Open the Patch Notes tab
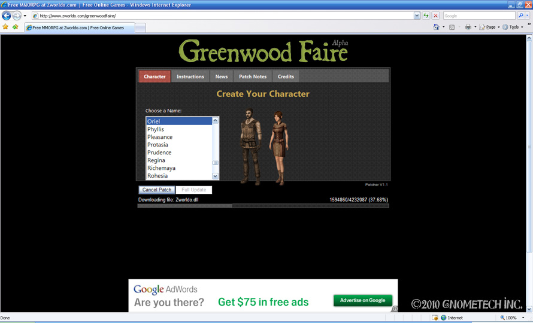Viewport: 533px width, 323px height. [x=253, y=77]
